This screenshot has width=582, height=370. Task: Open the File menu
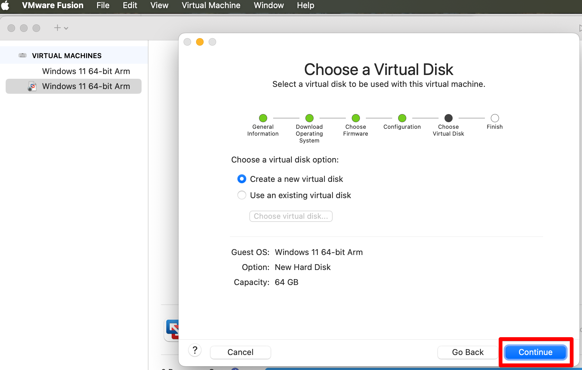click(103, 5)
